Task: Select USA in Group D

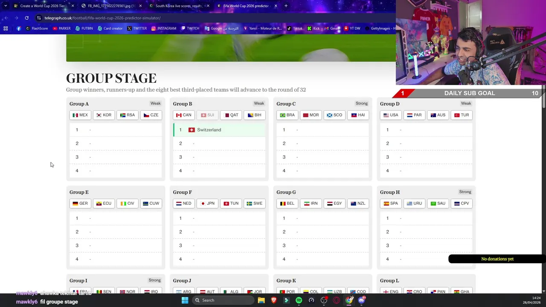Action: tap(391, 115)
